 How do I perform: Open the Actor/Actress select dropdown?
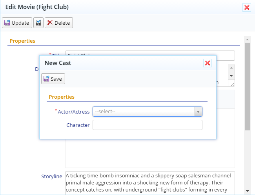click(x=144, y=112)
